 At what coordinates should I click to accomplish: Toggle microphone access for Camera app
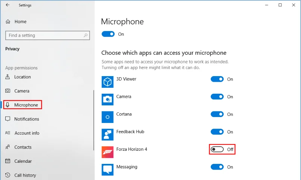tap(217, 97)
